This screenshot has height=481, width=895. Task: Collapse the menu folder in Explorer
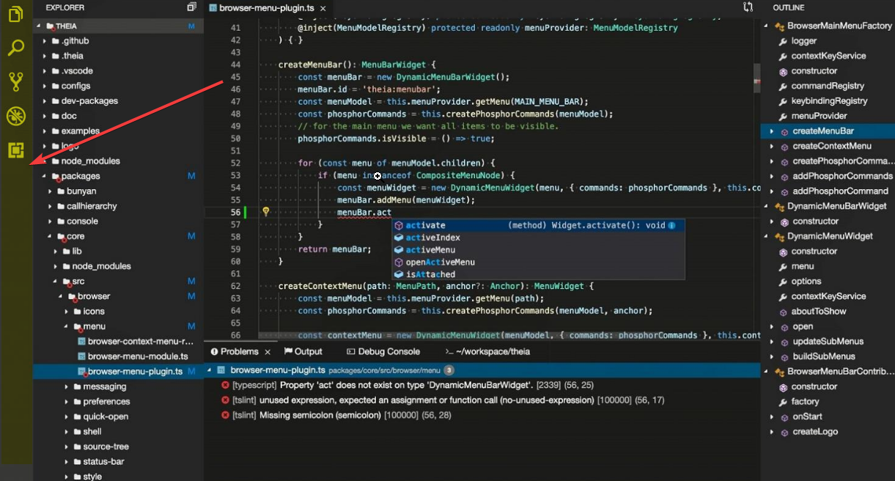coord(67,326)
